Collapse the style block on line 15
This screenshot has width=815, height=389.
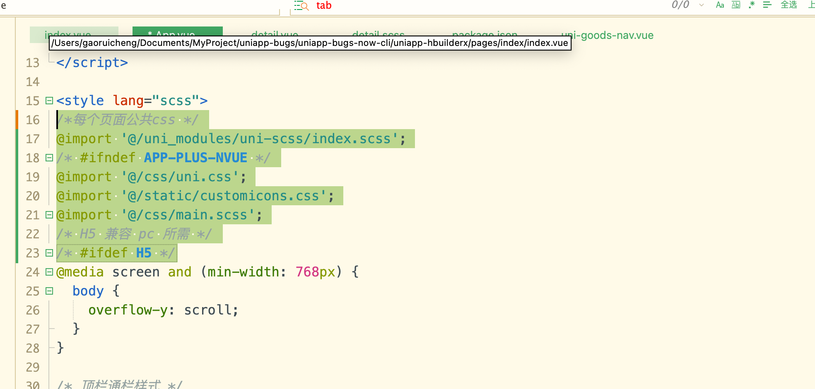[49, 101]
